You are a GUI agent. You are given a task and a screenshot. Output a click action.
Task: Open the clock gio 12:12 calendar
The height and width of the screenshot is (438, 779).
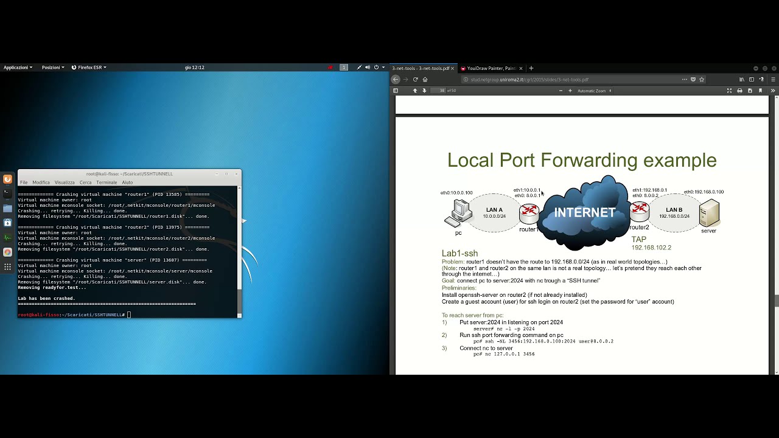click(x=195, y=68)
